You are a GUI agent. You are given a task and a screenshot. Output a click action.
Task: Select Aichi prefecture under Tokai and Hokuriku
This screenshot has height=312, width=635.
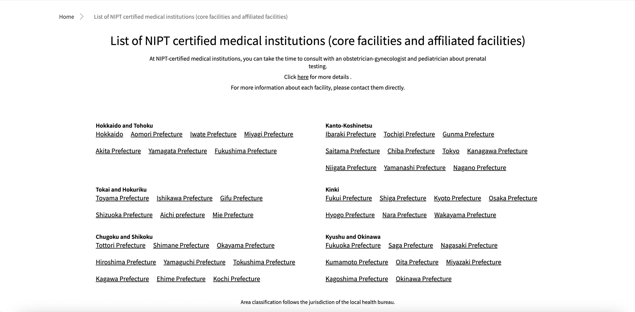pyautogui.click(x=182, y=215)
